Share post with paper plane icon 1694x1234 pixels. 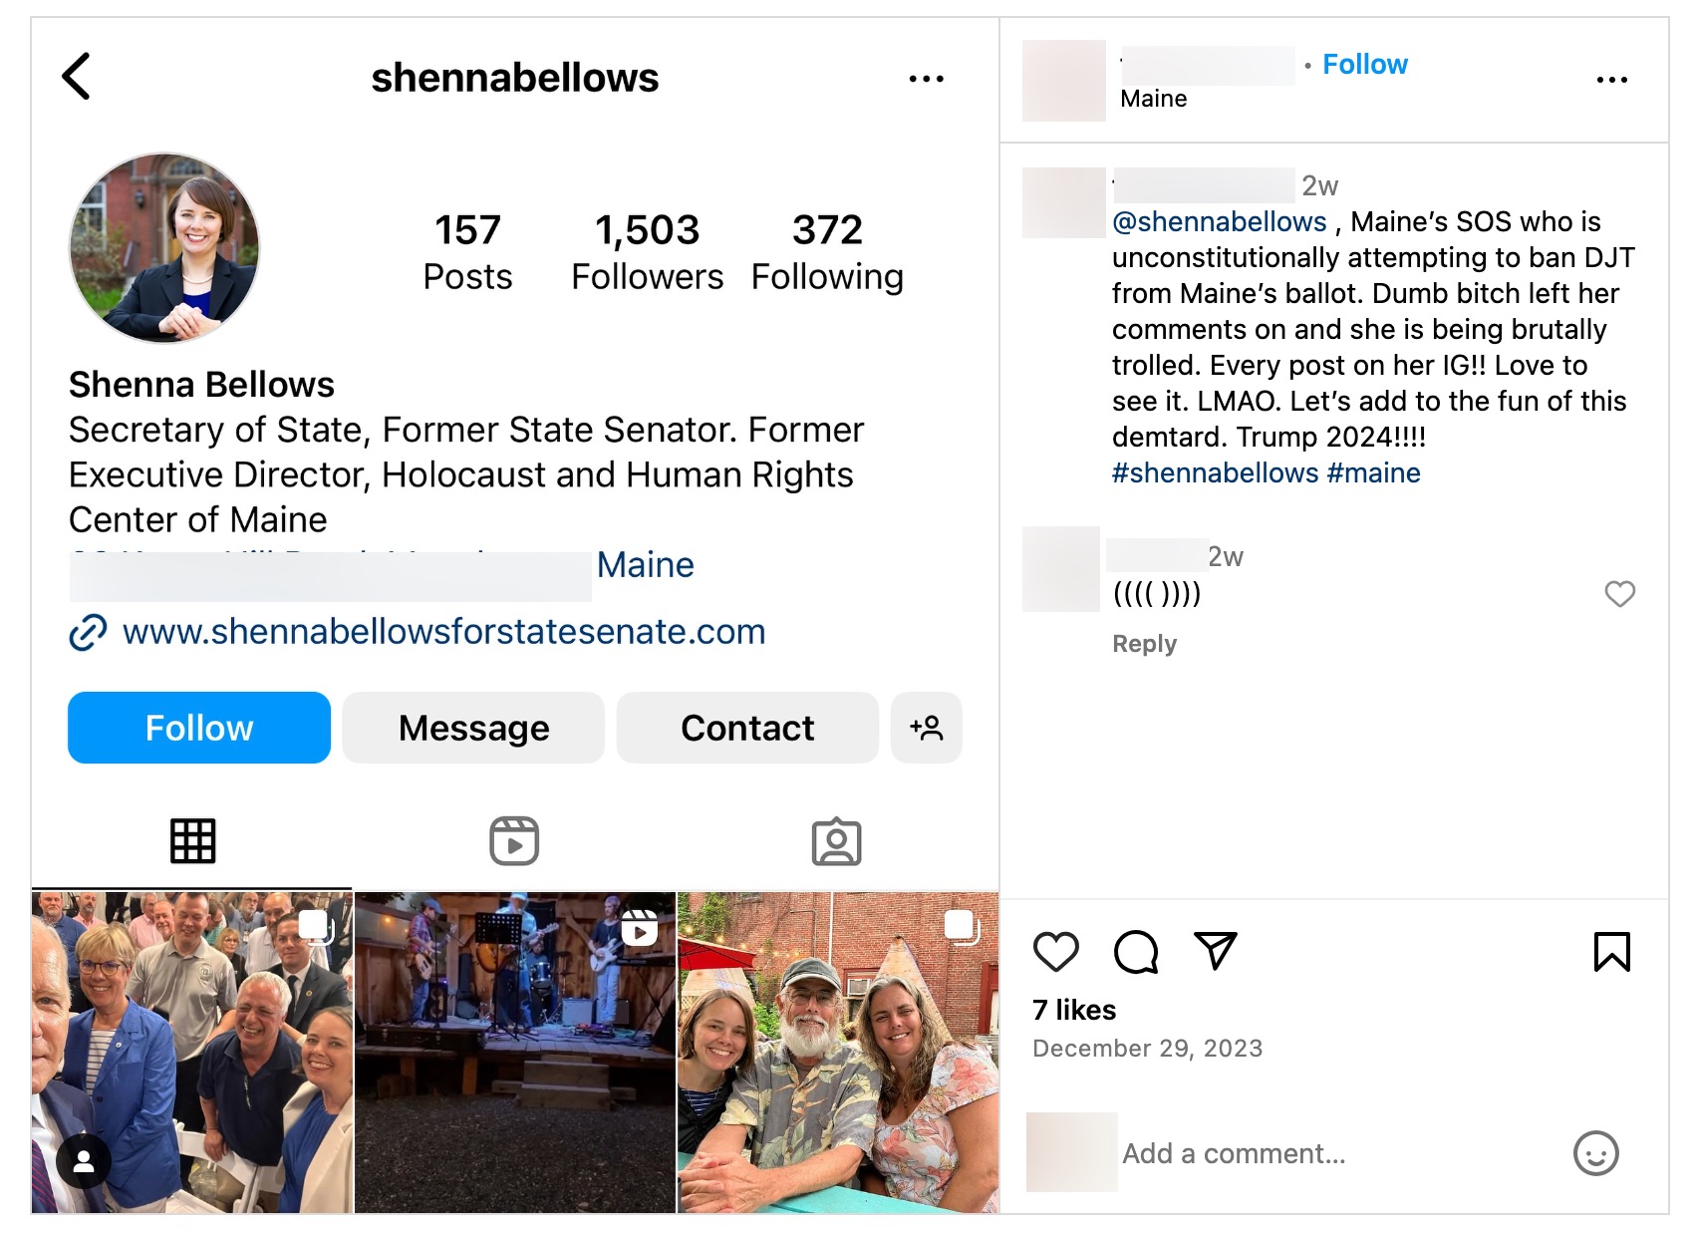[x=1215, y=952]
